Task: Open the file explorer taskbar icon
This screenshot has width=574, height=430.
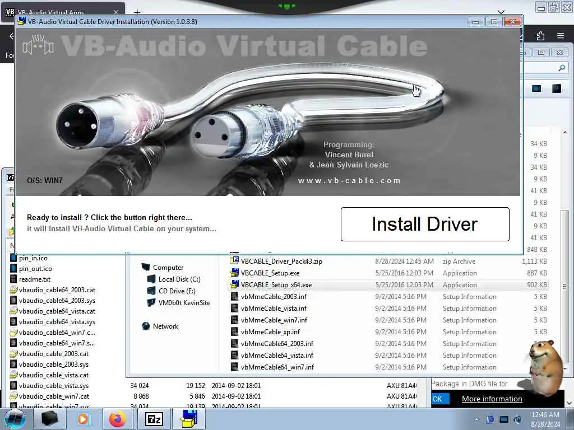Action: [x=49, y=419]
